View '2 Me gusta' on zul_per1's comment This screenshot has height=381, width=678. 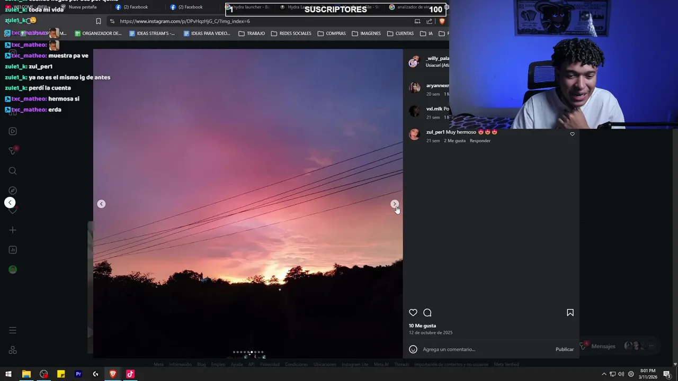[x=454, y=141]
